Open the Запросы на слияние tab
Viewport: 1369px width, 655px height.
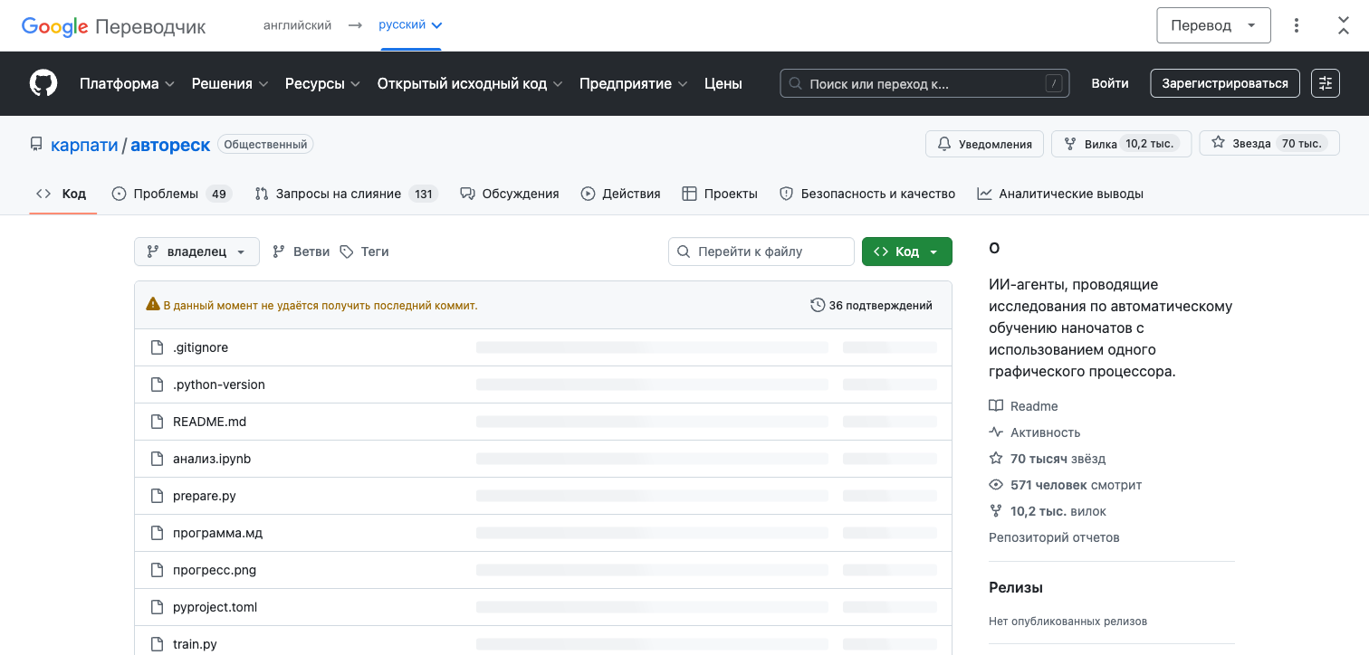(x=347, y=194)
